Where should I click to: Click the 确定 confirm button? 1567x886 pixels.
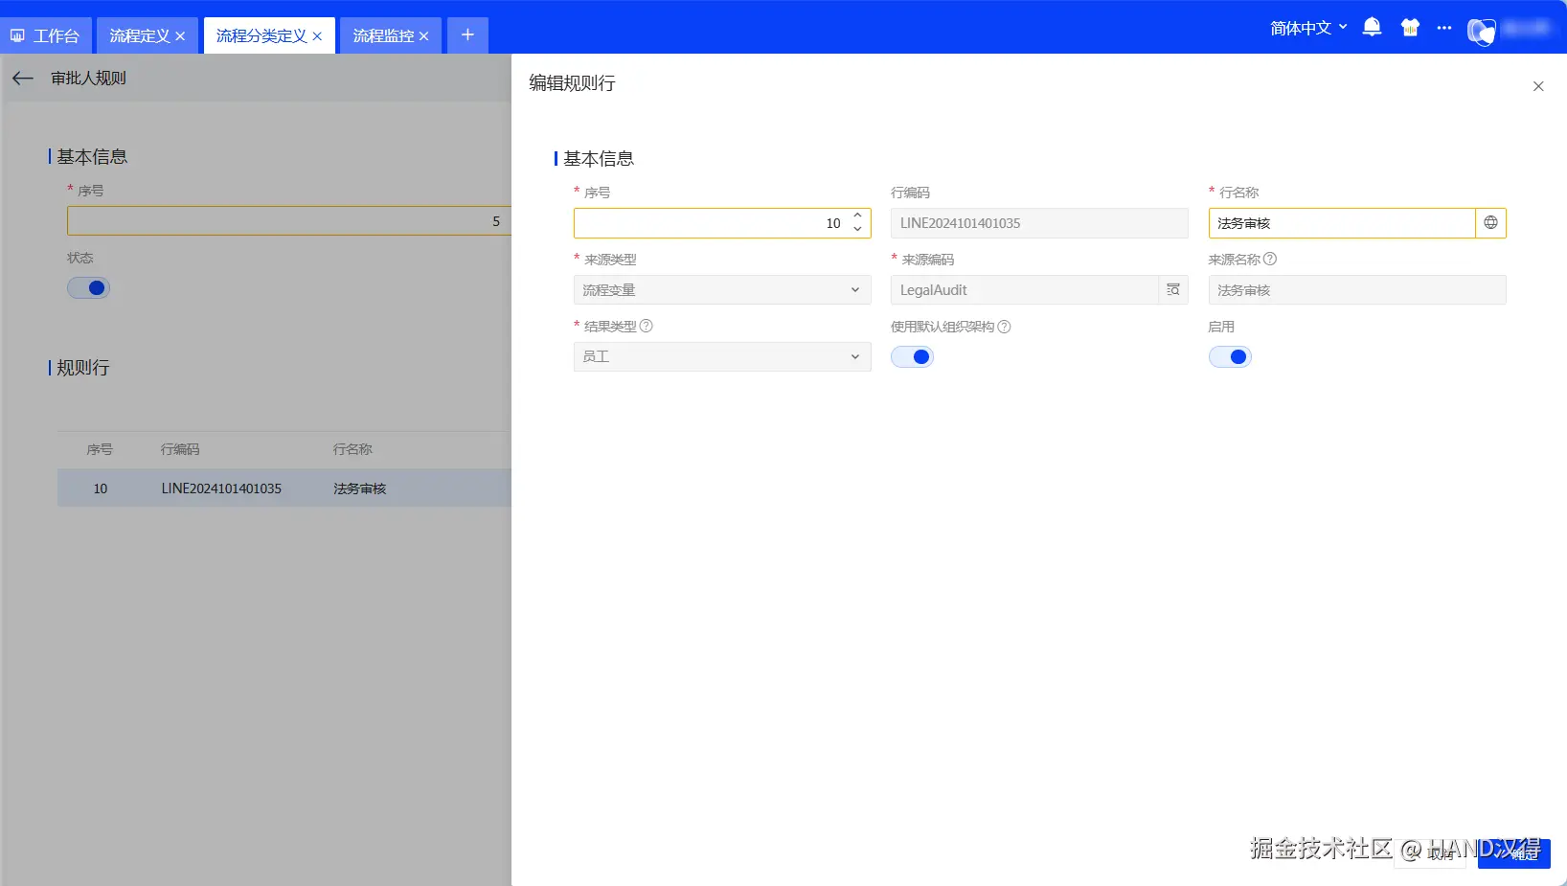pyautogui.click(x=1514, y=853)
